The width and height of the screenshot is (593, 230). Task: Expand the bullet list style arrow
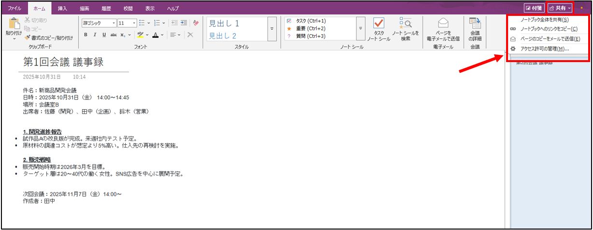coord(148,23)
